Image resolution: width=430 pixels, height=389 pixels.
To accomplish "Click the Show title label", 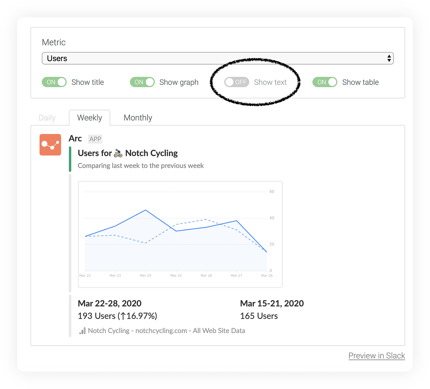I will [x=88, y=82].
